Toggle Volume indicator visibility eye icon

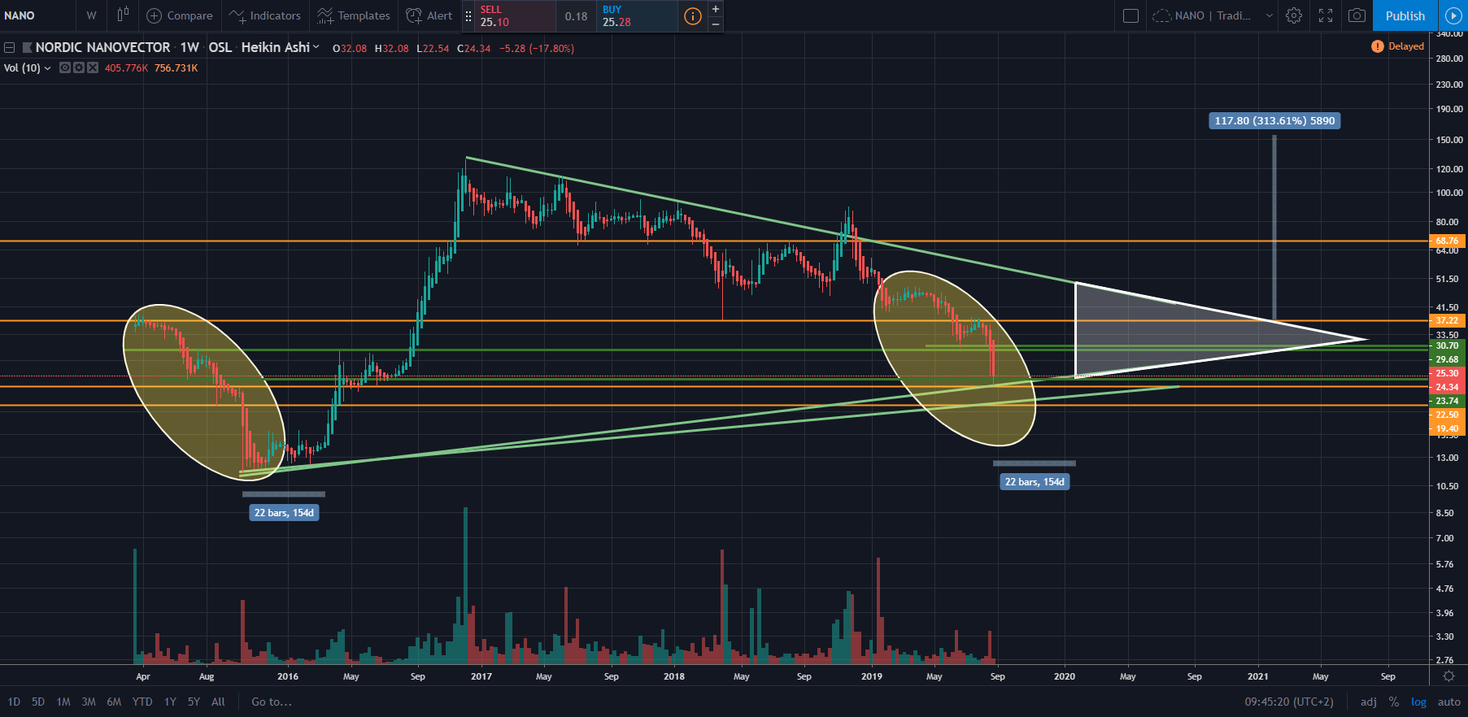tap(65, 67)
